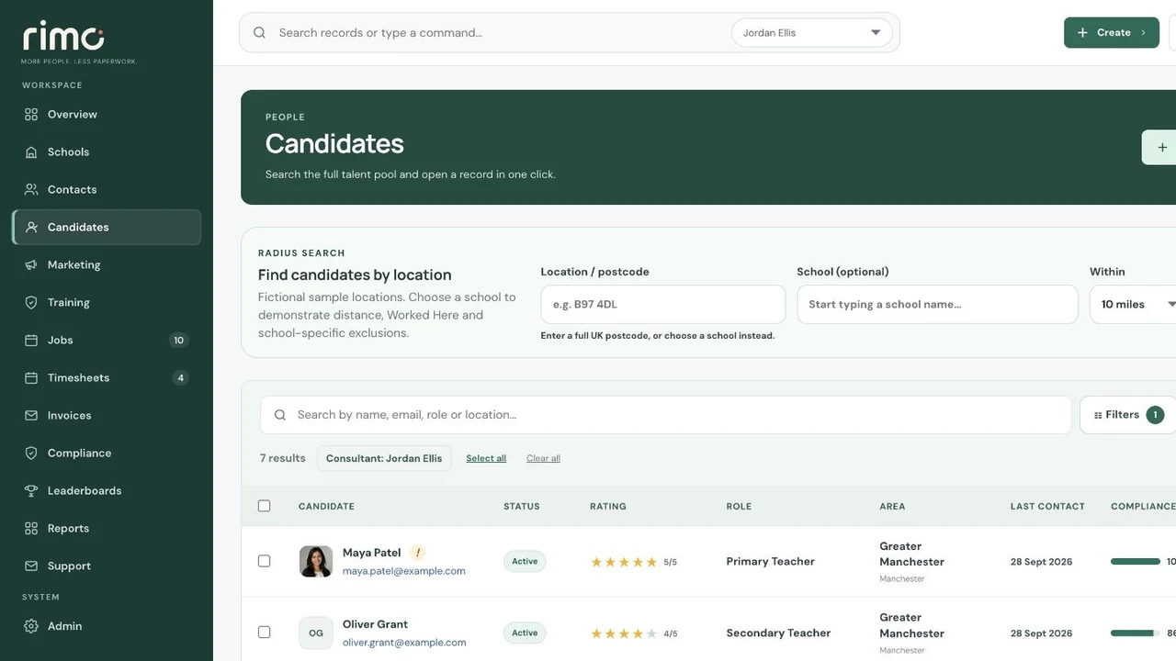
Task: Open the Filters panel
Action: pos(1128,415)
